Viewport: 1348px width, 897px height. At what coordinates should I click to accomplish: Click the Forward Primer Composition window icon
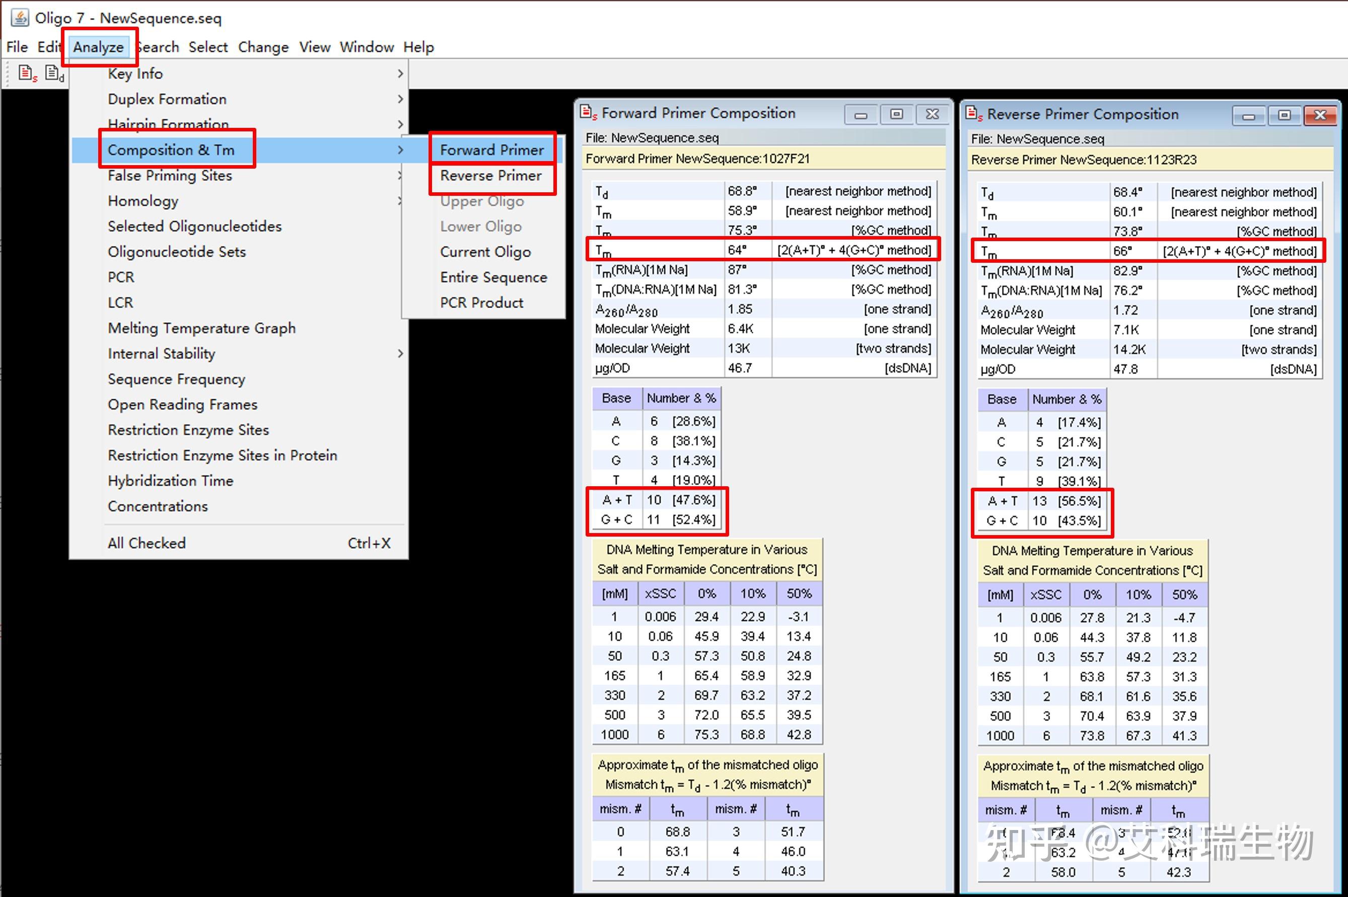(589, 113)
